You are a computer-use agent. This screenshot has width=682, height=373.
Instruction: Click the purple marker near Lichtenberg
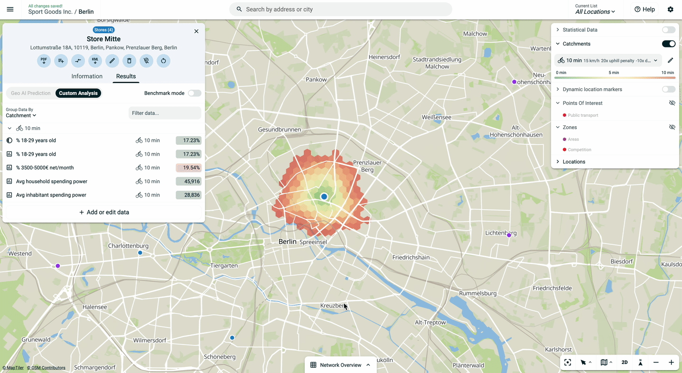[x=509, y=235]
